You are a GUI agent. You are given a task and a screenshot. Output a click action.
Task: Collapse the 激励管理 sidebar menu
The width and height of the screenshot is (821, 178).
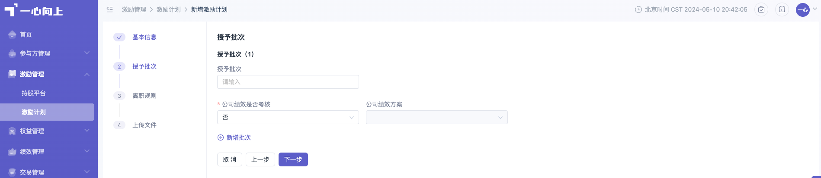tap(47, 74)
